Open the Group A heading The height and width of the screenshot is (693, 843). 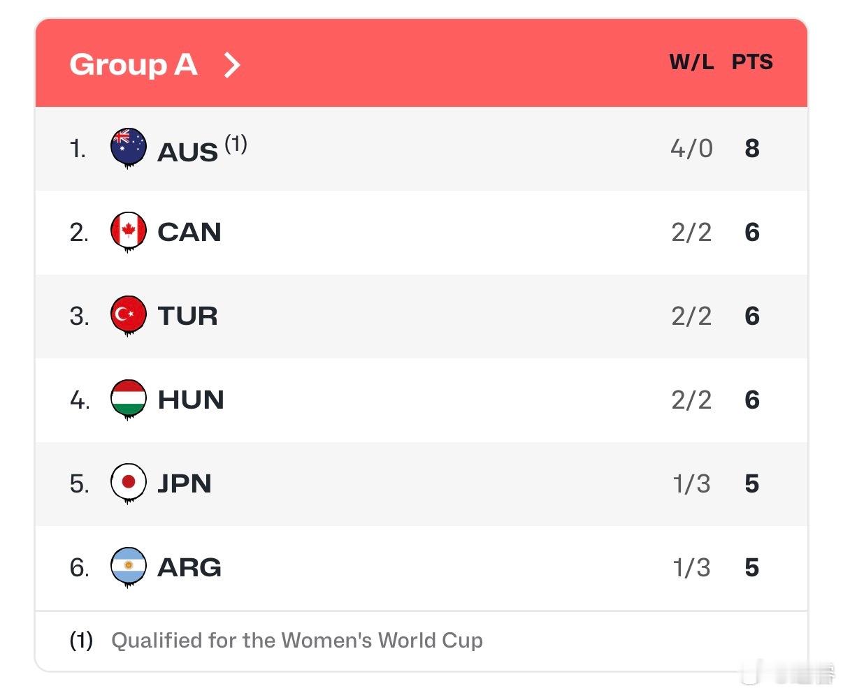[x=133, y=65]
